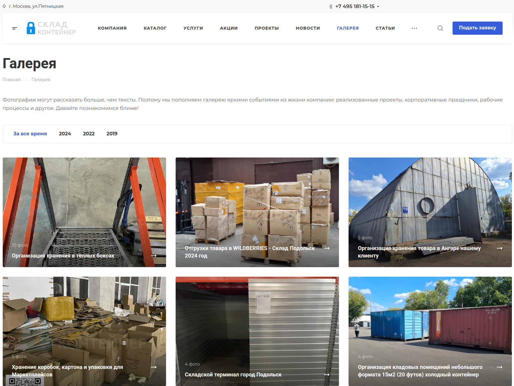Screen dimensions: 514x386
Task: Open the blue and red containers thumbnail
Action: [x=430, y=331]
